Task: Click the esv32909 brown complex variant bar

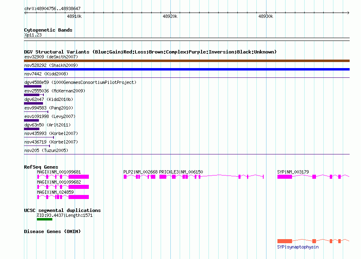Action: tap(187, 61)
